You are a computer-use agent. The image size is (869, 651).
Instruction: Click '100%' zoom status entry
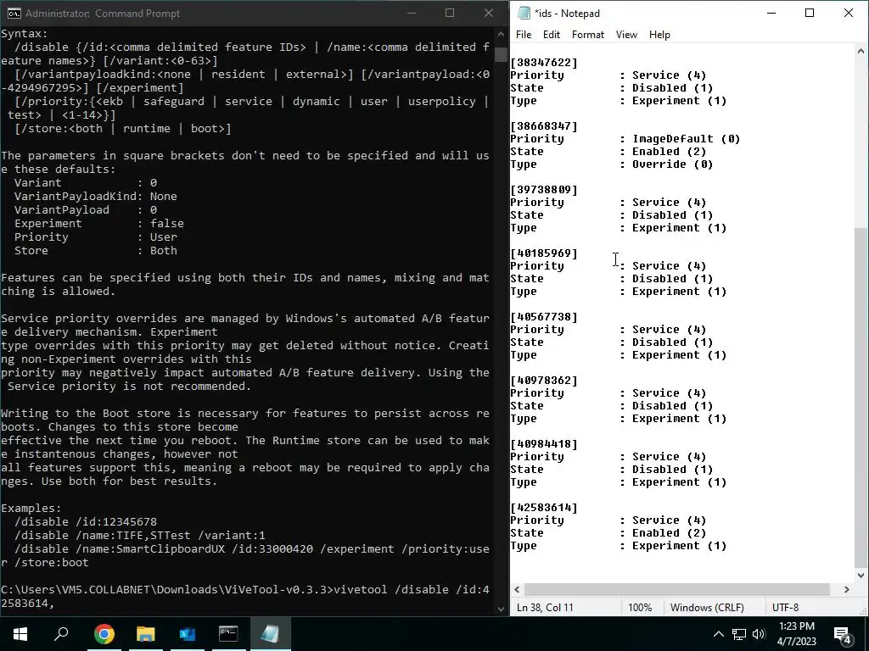pyautogui.click(x=640, y=607)
